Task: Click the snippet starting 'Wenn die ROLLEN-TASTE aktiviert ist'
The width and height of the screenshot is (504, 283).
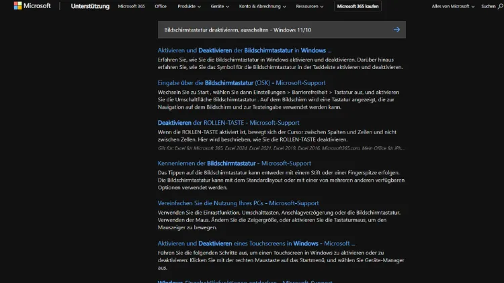Action: tap(277, 135)
